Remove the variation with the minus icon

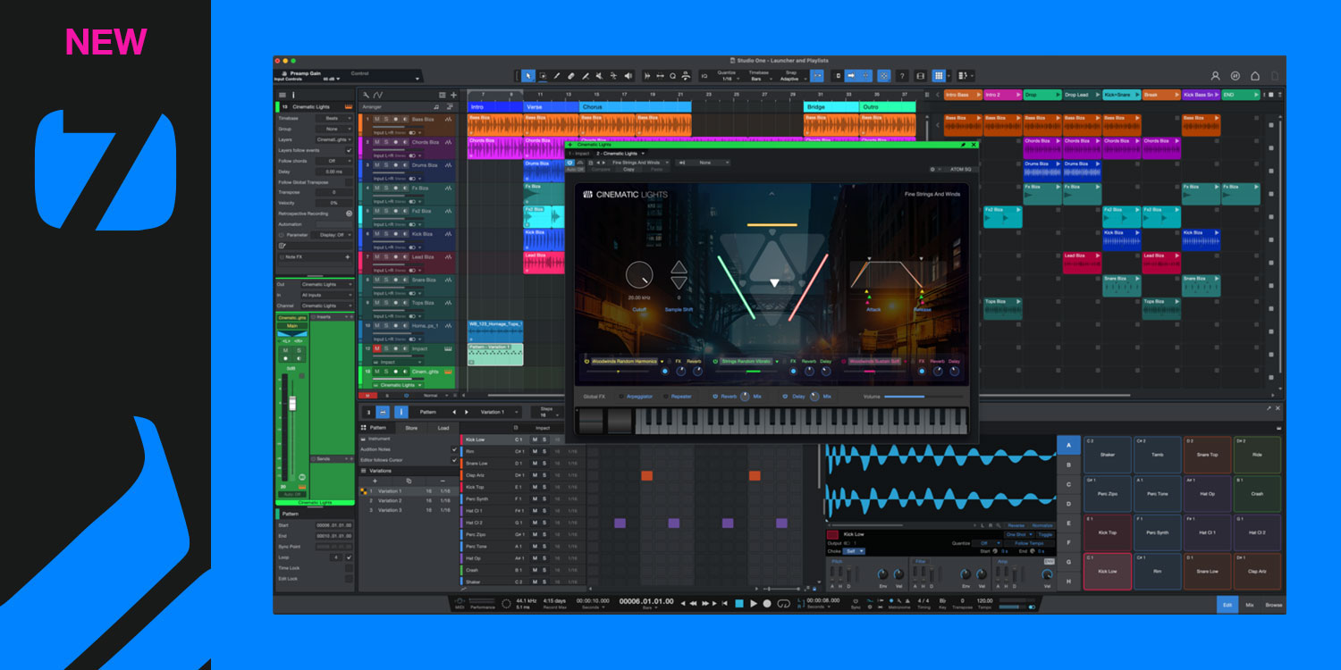pos(443,481)
